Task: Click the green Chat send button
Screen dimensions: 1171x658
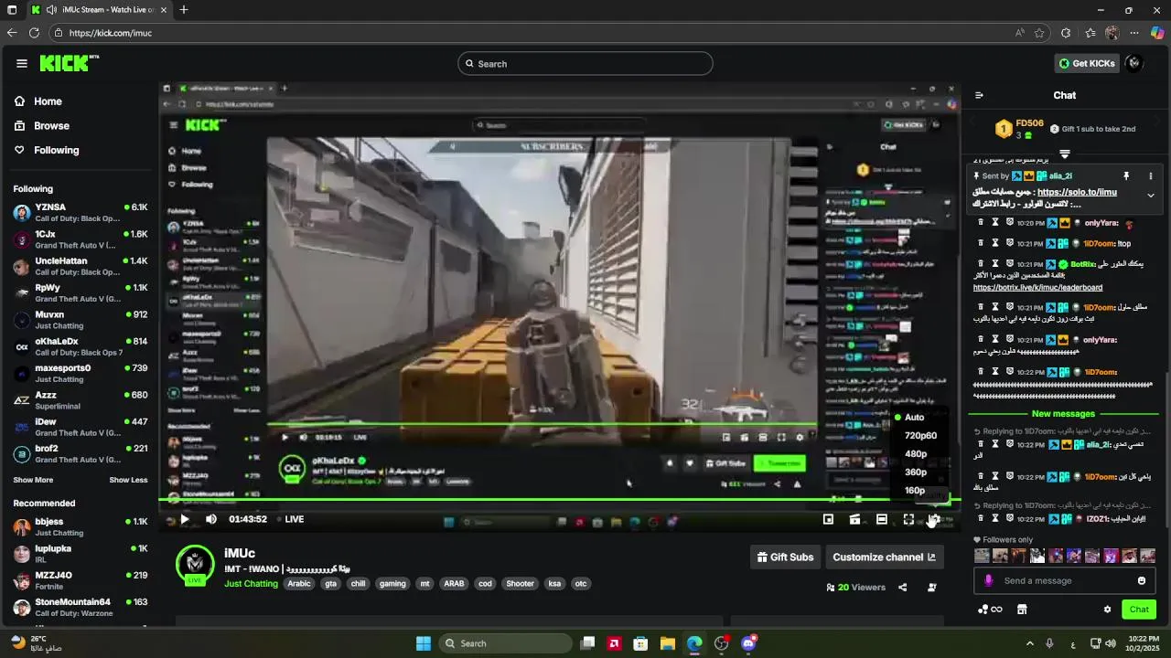Action: click(1139, 610)
